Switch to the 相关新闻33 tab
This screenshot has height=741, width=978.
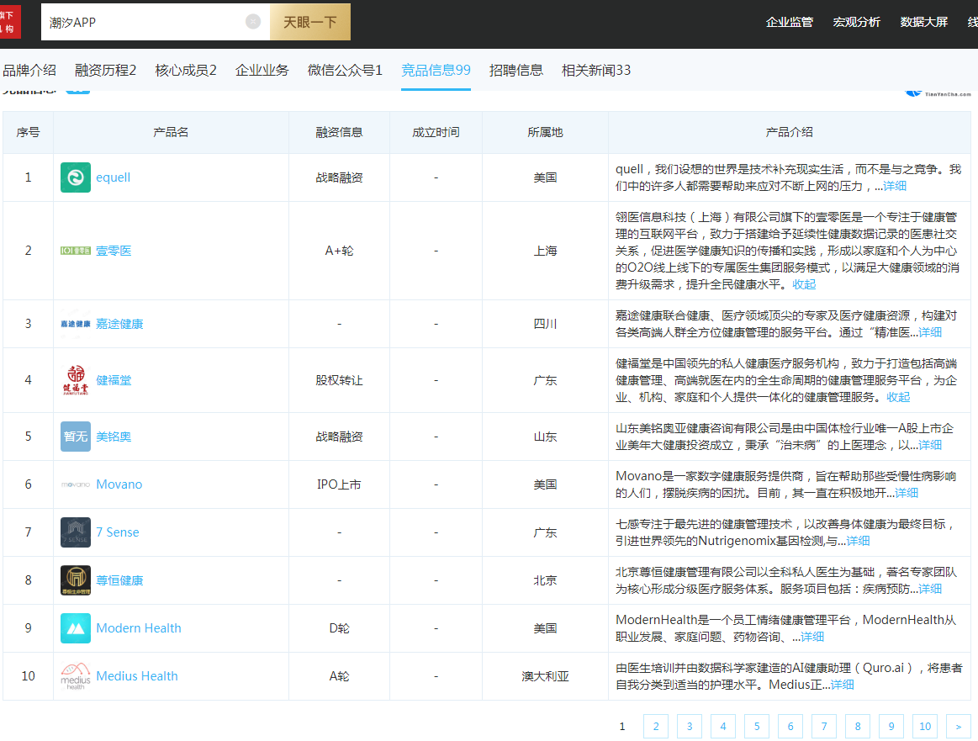tap(596, 70)
